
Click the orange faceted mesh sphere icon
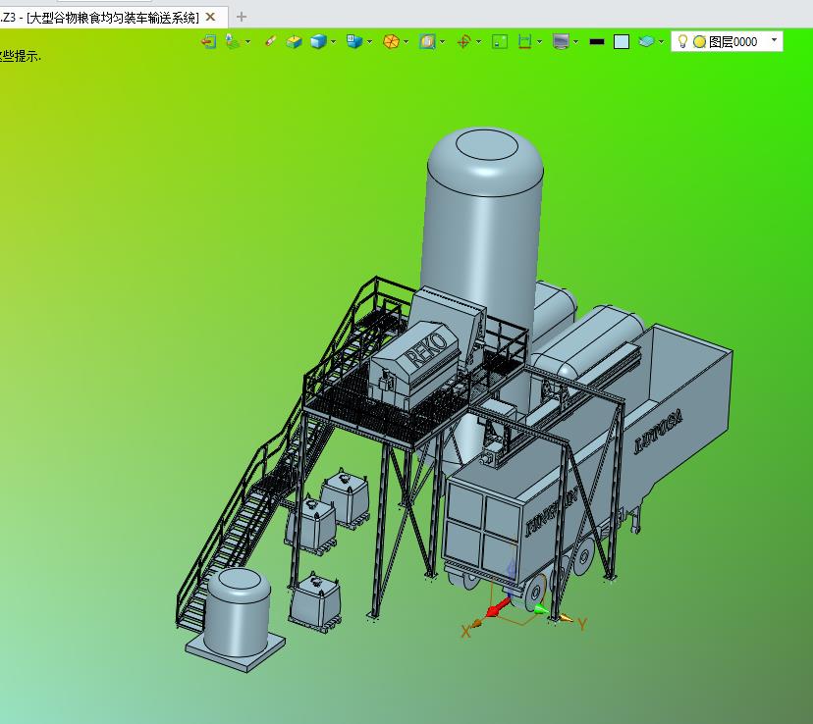[391, 41]
